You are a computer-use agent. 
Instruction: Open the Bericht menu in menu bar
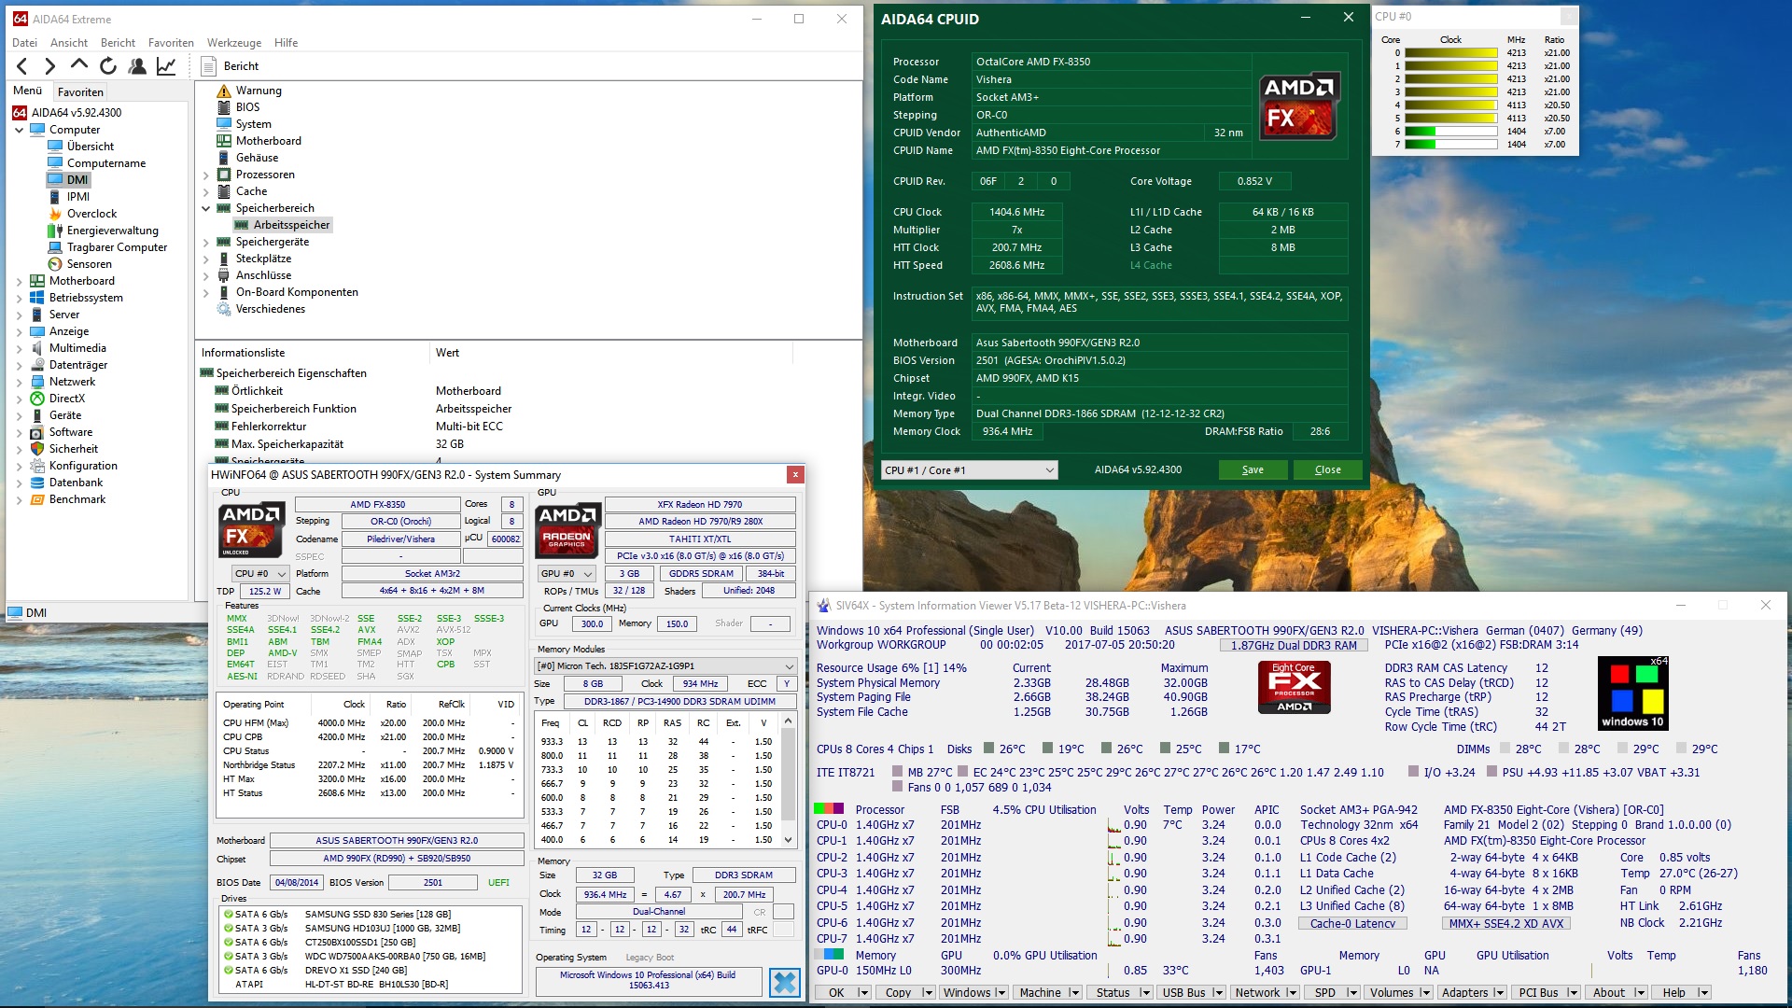tap(119, 43)
